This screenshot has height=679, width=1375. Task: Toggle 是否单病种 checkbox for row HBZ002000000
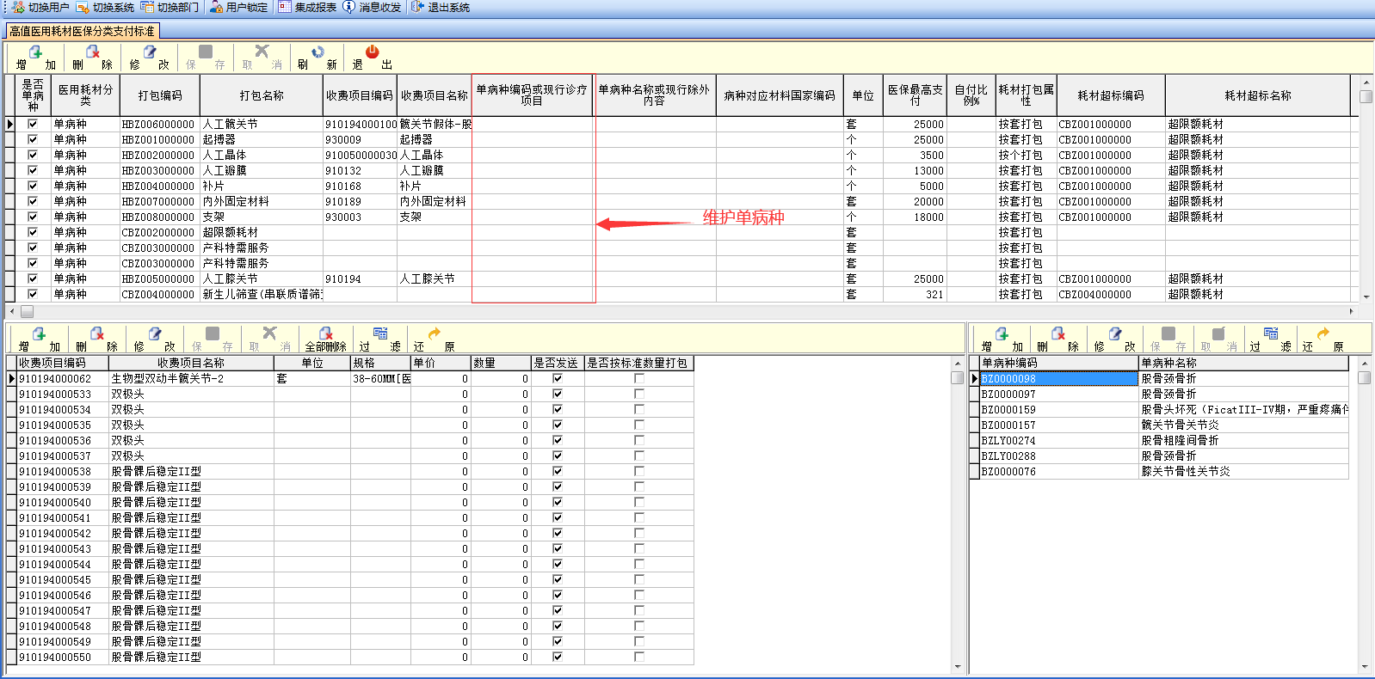tap(33, 155)
